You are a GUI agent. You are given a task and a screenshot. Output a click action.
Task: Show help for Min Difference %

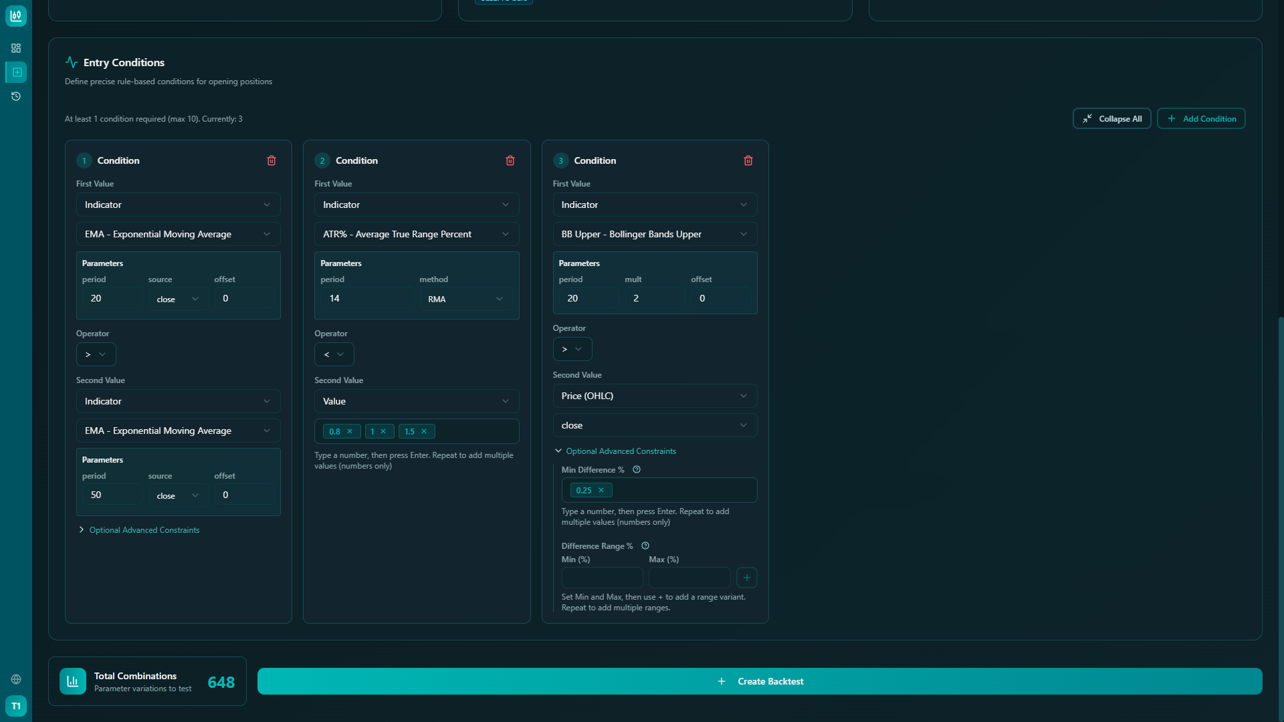coord(637,469)
